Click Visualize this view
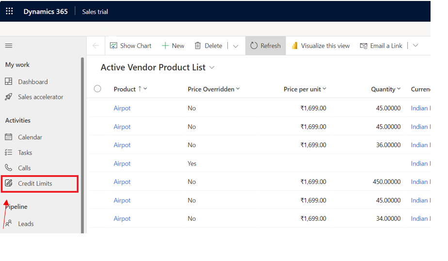Screen dimensions: 448x261 pos(320,46)
